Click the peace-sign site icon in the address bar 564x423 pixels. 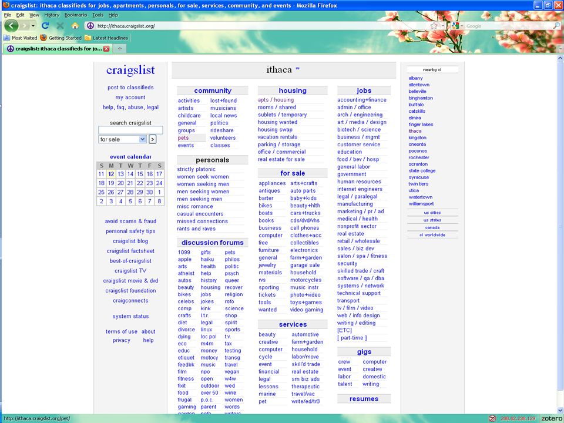pyautogui.click(x=90, y=25)
